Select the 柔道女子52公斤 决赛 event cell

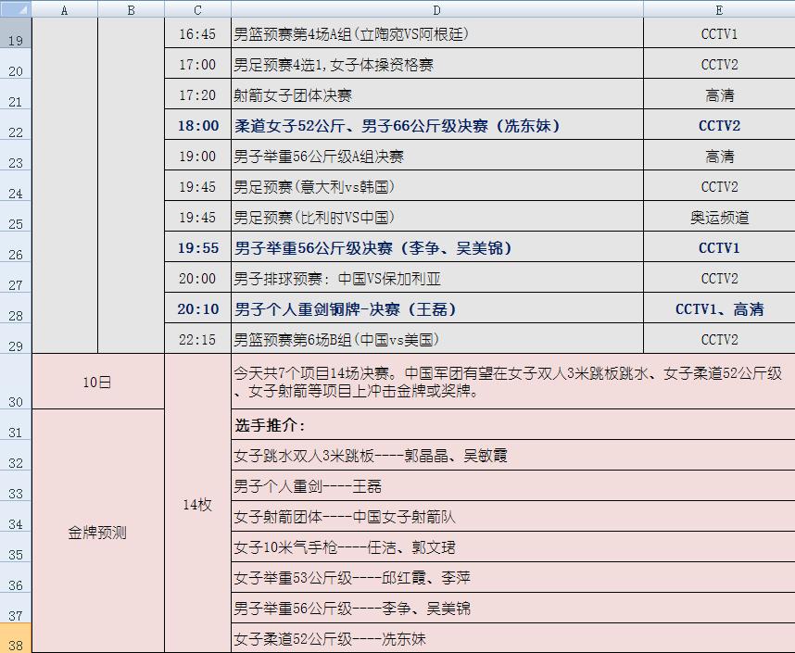(437, 126)
